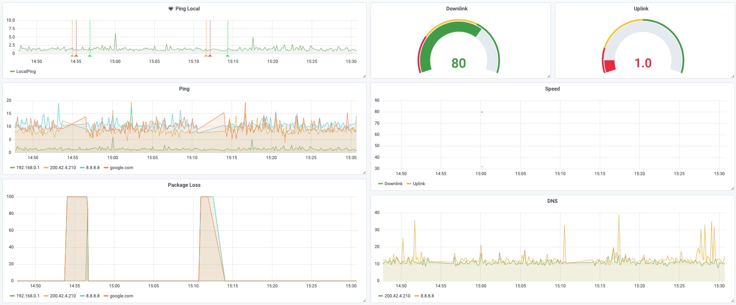This screenshot has width=736, height=305.
Task: Click the green Downlink color line in Speed legend
Action: point(381,184)
